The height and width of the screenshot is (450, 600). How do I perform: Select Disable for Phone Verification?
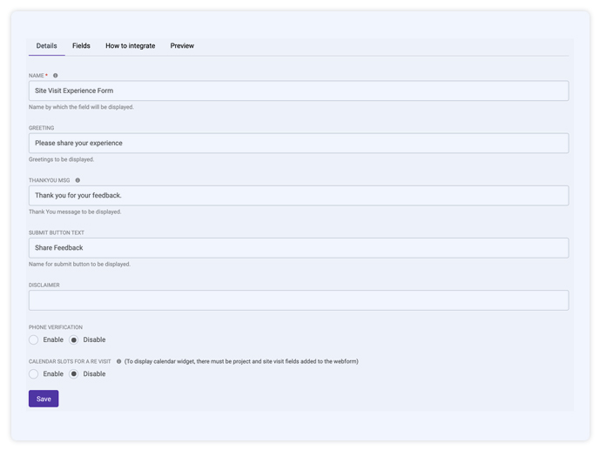pyautogui.click(x=74, y=339)
